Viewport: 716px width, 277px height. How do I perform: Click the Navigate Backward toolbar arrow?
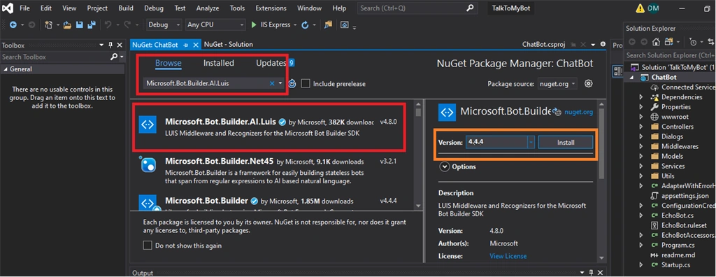tap(13, 24)
